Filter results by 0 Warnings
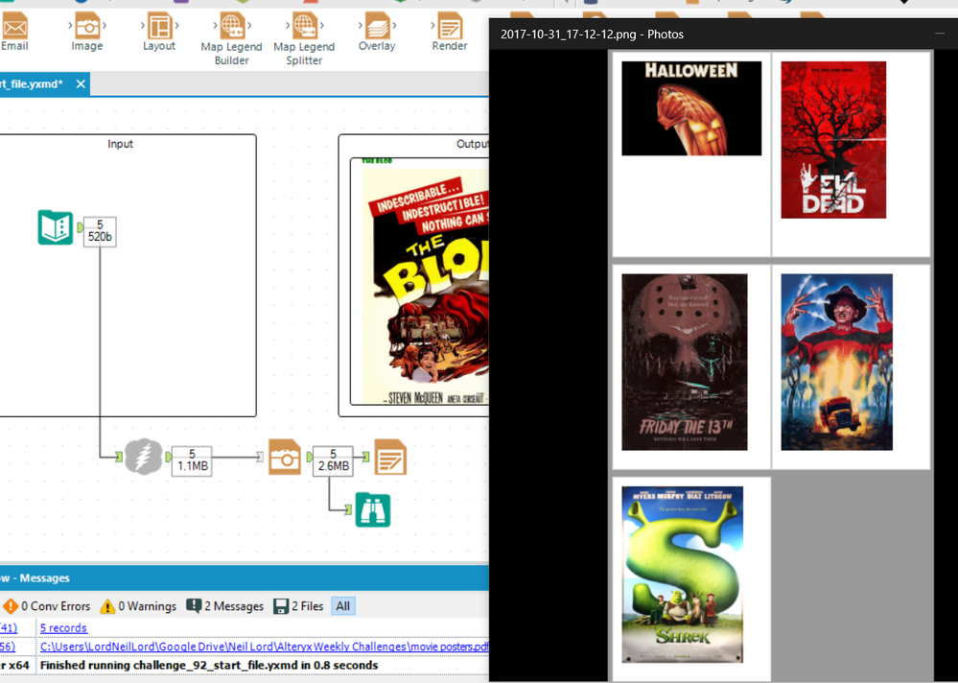 [x=138, y=606]
